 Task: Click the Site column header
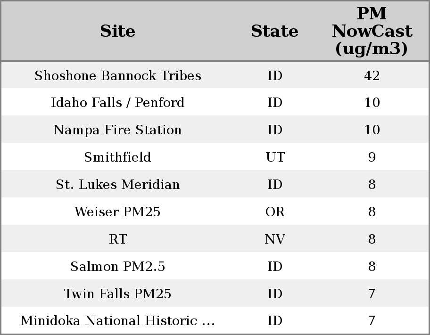[x=118, y=32]
